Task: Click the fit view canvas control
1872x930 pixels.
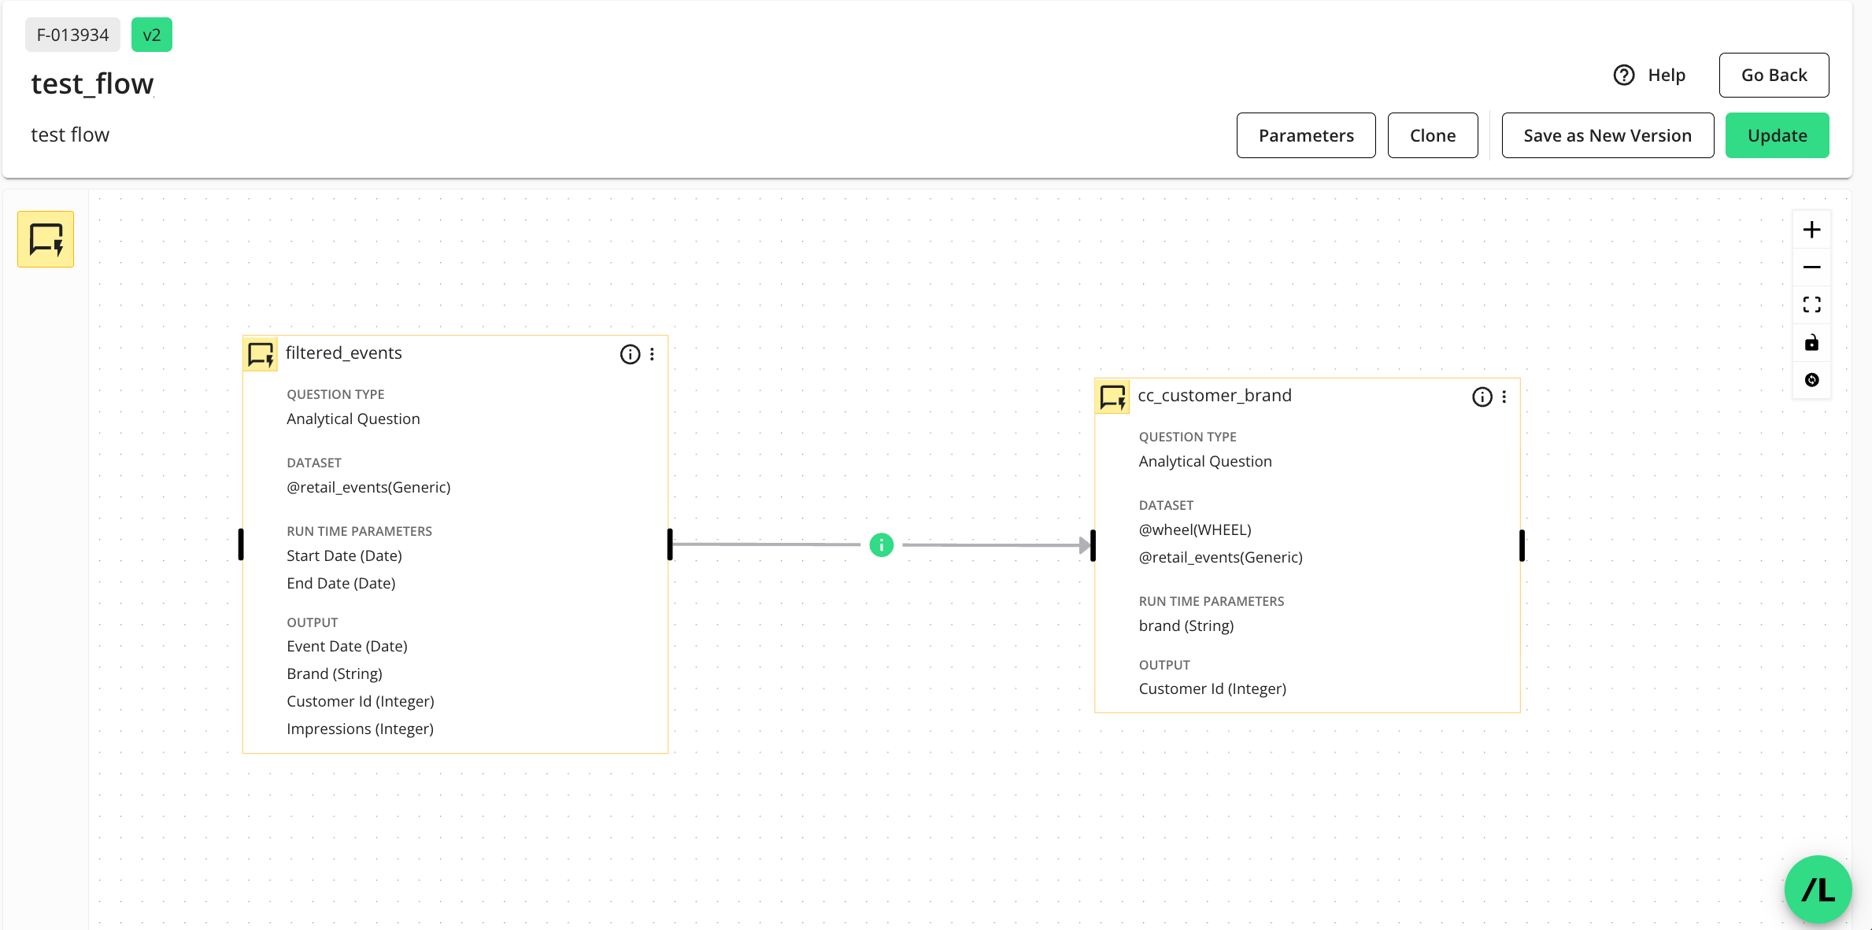Action: (x=1811, y=304)
